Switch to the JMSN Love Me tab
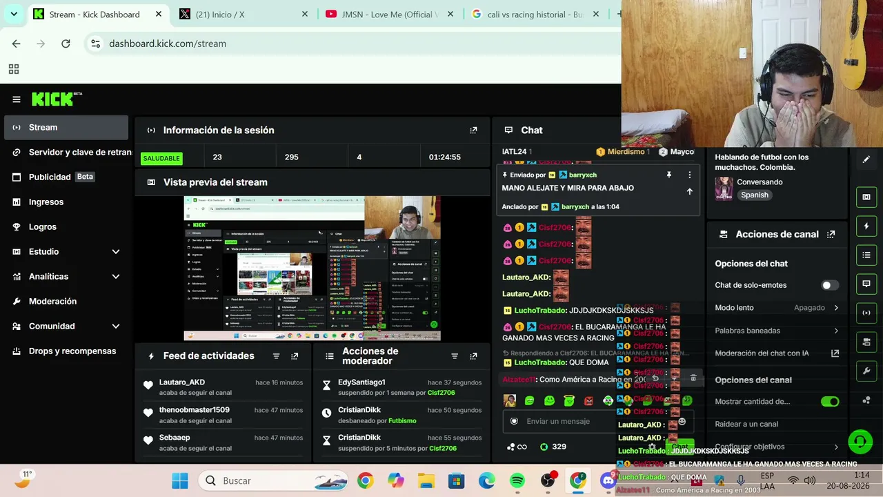This screenshot has height=497, width=883. tap(390, 14)
